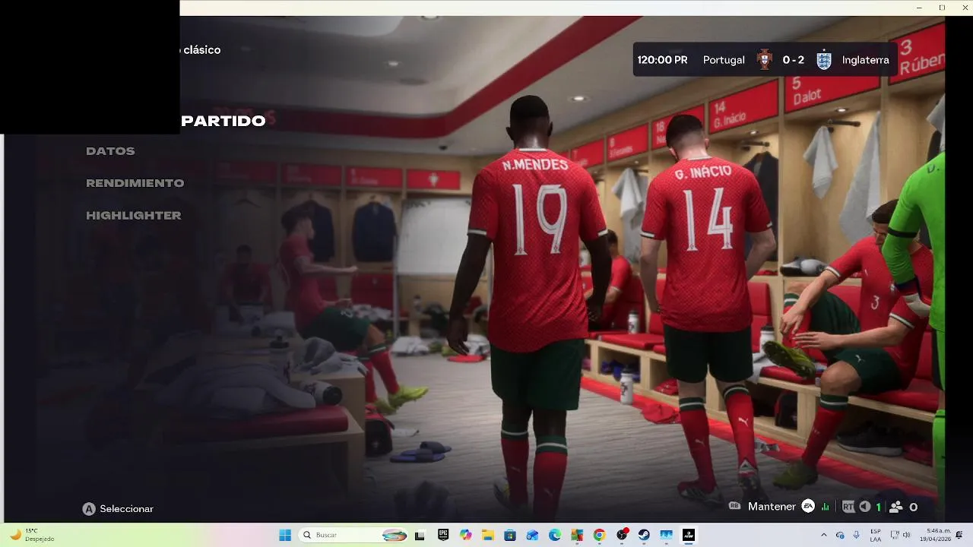Open the weather widget showing 15°C

pos(32,535)
